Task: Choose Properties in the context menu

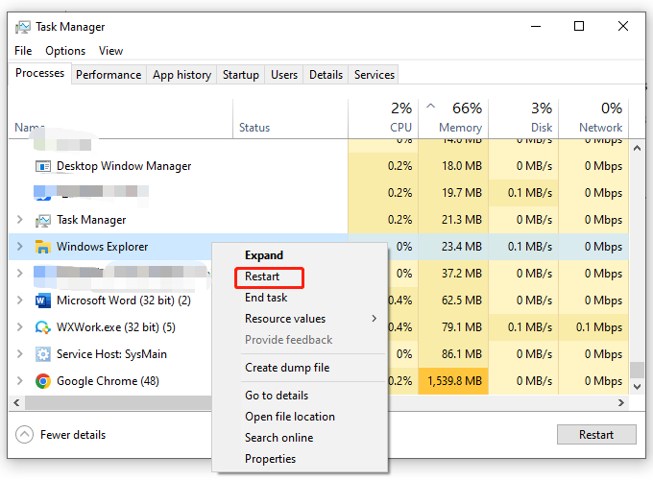Action: pos(300,459)
